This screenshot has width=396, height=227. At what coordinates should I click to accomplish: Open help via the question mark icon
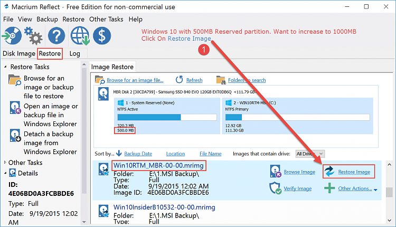pos(56,35)
